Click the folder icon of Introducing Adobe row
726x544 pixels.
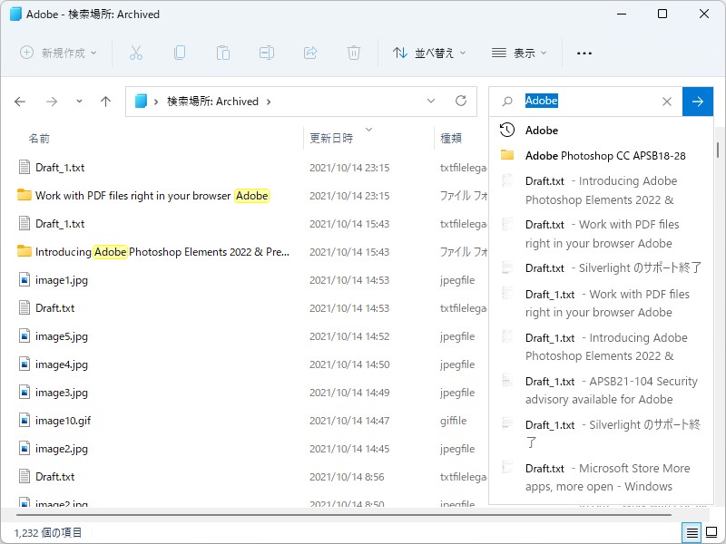pyautogui.click(x=25, y=251)
